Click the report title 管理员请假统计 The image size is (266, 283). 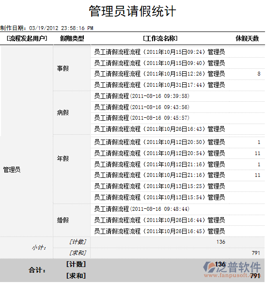tap(132, 11)
